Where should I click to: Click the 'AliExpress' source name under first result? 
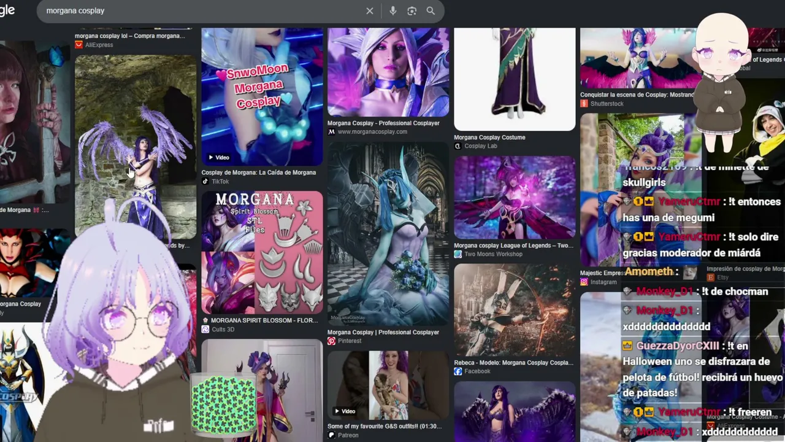(99, 45)
